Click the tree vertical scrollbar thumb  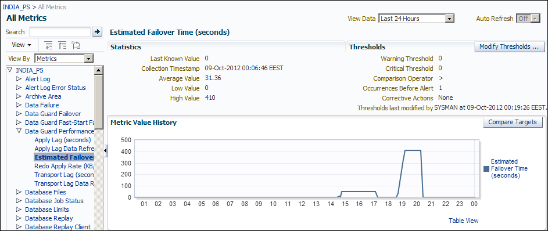[99, 102]
